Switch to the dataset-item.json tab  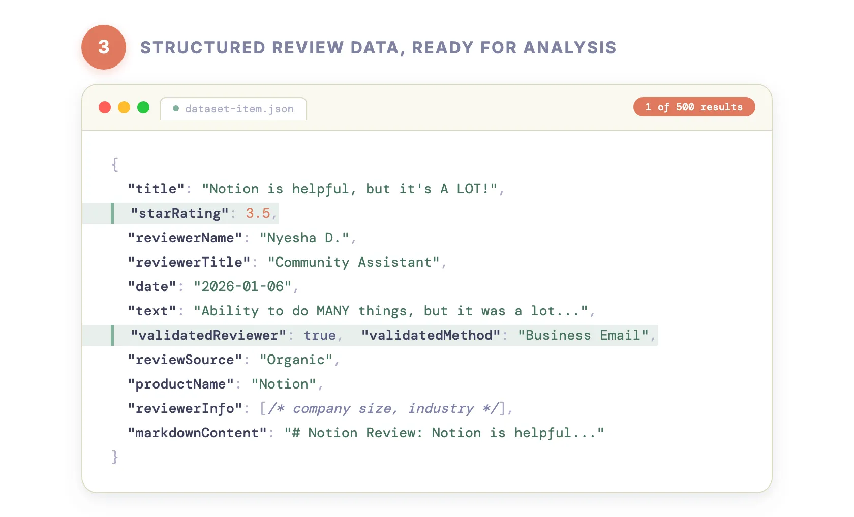239,108
